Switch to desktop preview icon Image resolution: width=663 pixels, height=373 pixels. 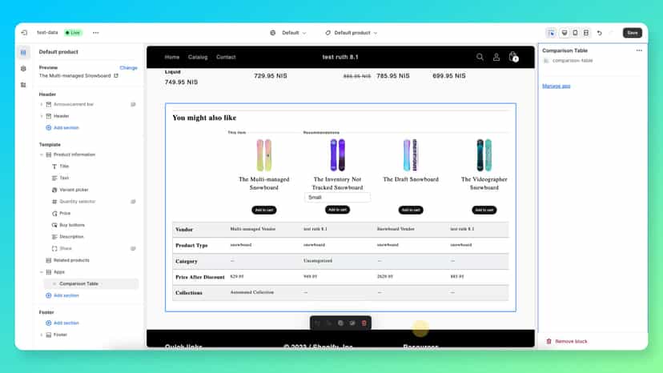[x=565, y=33]
